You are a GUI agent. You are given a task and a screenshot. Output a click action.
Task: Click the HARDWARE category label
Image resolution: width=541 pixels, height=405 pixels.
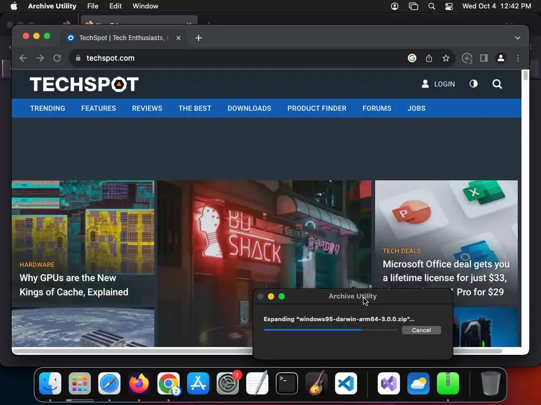(37, 265)
